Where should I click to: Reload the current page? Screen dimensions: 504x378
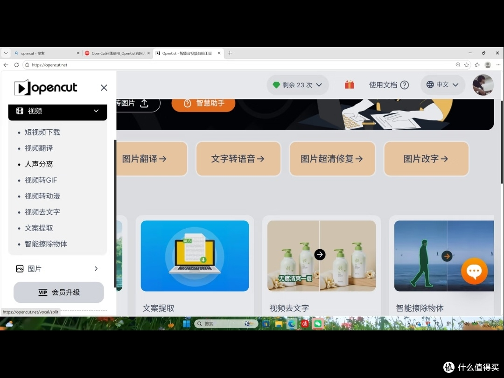click(x=16, y=65)
